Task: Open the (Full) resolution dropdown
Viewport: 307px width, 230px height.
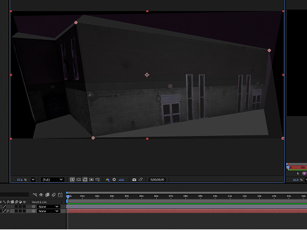Action: pos(52,180)
